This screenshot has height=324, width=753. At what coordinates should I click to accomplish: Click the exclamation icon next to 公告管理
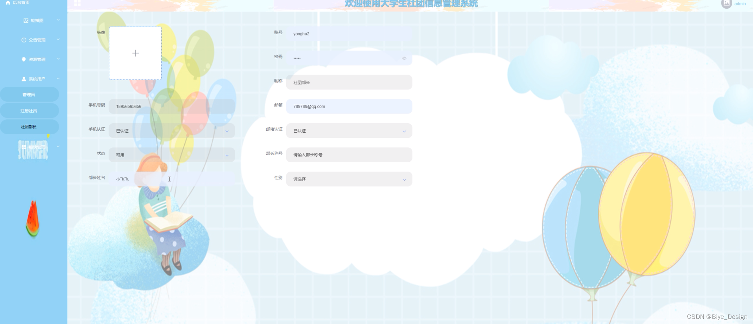[x=24, y=40]
